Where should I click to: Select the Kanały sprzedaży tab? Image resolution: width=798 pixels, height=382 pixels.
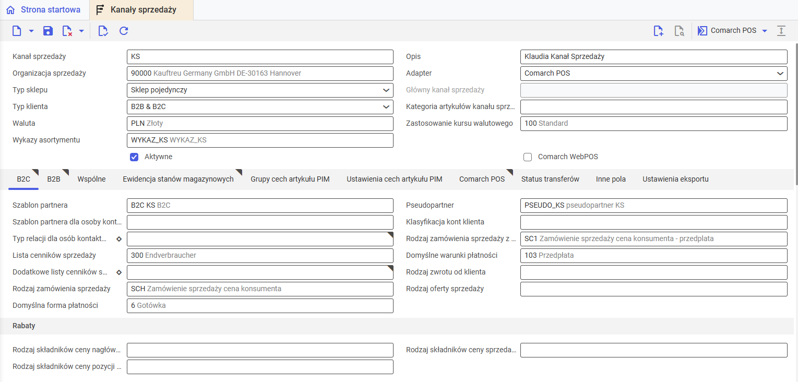141,10
